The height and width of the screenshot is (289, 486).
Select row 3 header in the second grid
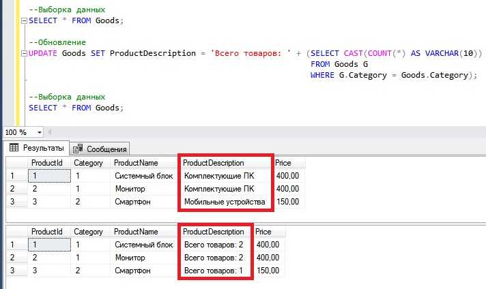pos(11,271)
